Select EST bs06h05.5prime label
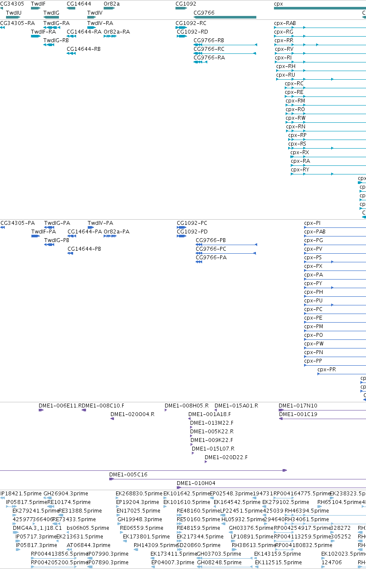 pyautogui.click(x=88, y=528)
